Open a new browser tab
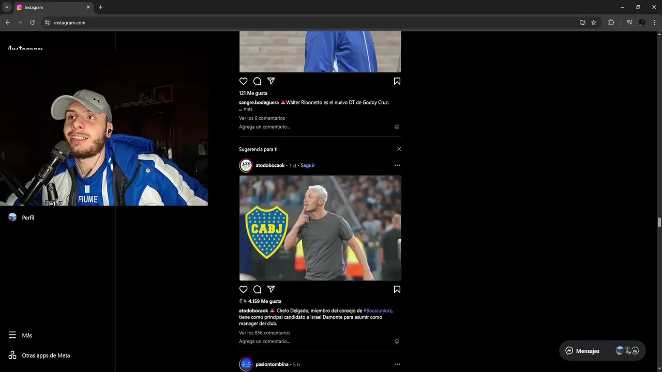 (100, 7)
